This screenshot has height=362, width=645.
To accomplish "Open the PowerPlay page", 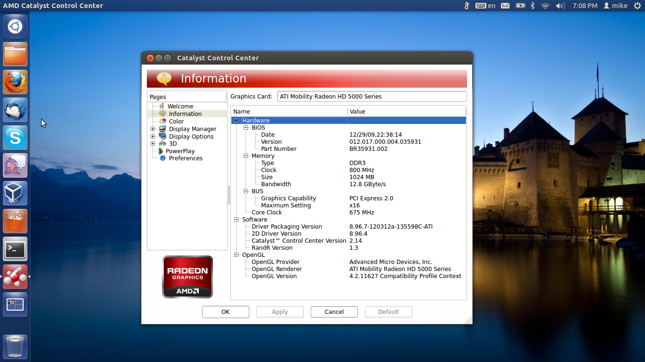I will click(180, 151).
